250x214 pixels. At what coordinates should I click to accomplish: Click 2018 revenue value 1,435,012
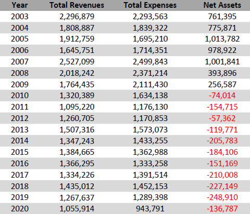pyautogui.click(x=77, y=186)
